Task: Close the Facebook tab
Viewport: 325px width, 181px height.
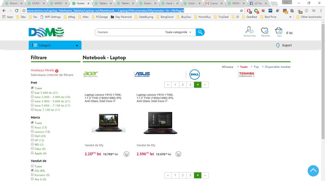Action: 266,3
